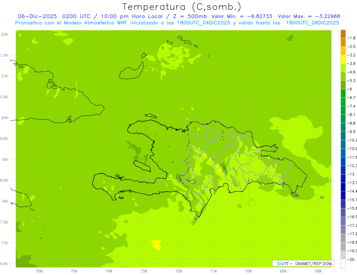
Task: Click the "75W" longitude label
Action: (x=74, y=271)
